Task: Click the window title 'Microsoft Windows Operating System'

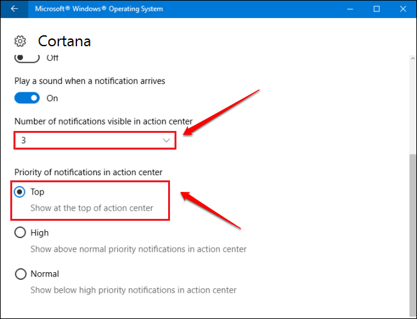Action: tap(99, 9)
